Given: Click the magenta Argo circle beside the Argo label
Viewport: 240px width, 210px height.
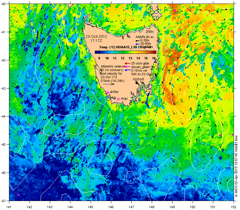Looking at the screenshot, I should coord(118,99).
